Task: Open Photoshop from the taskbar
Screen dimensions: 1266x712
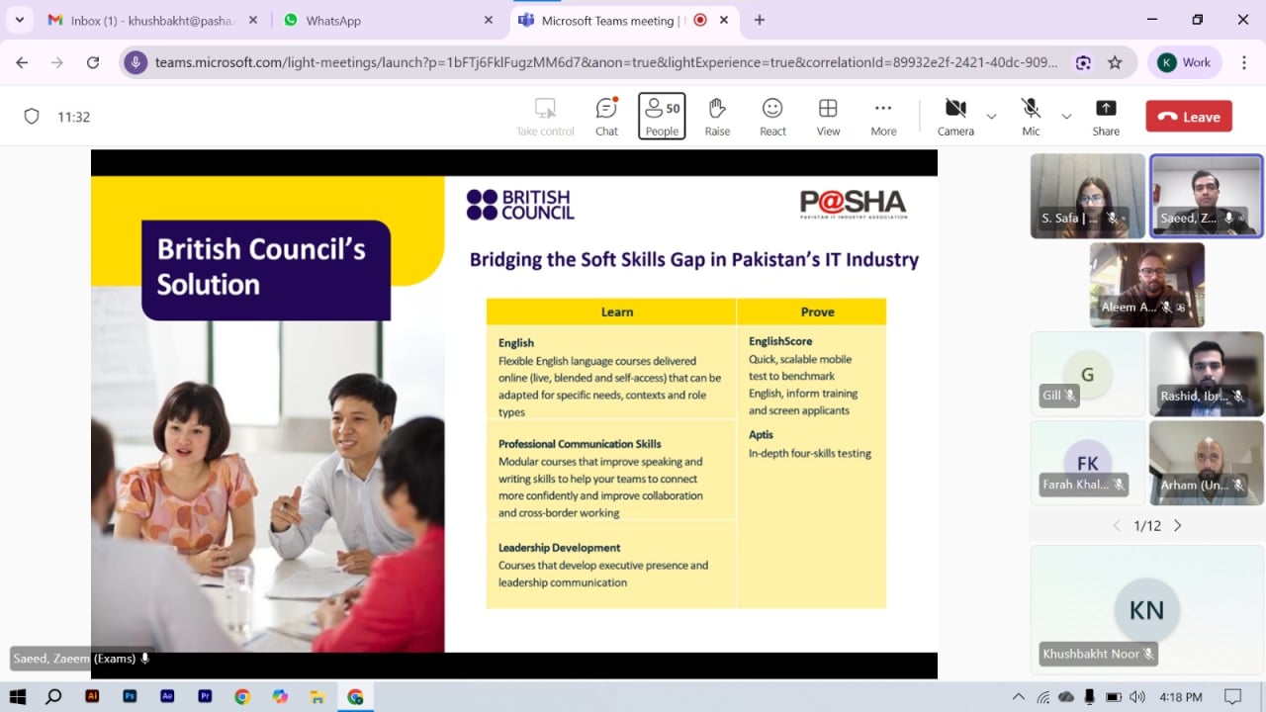Action: 130,696
